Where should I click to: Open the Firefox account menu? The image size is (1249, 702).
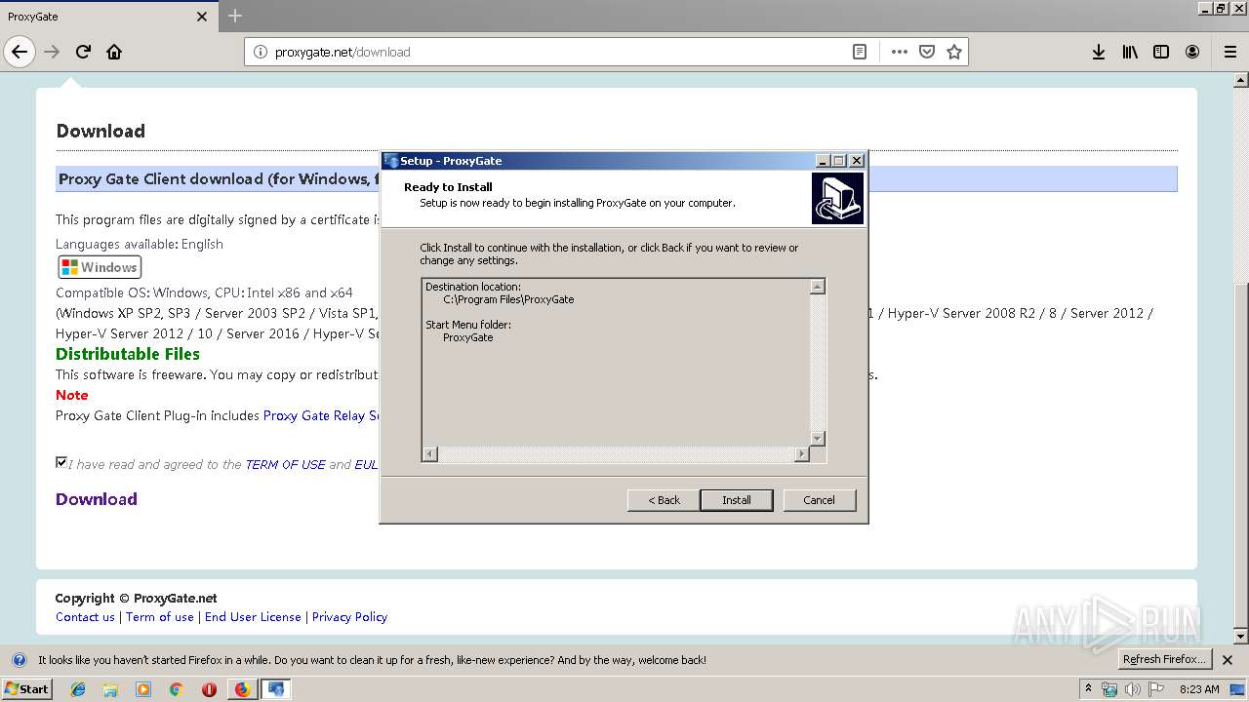1192,52
